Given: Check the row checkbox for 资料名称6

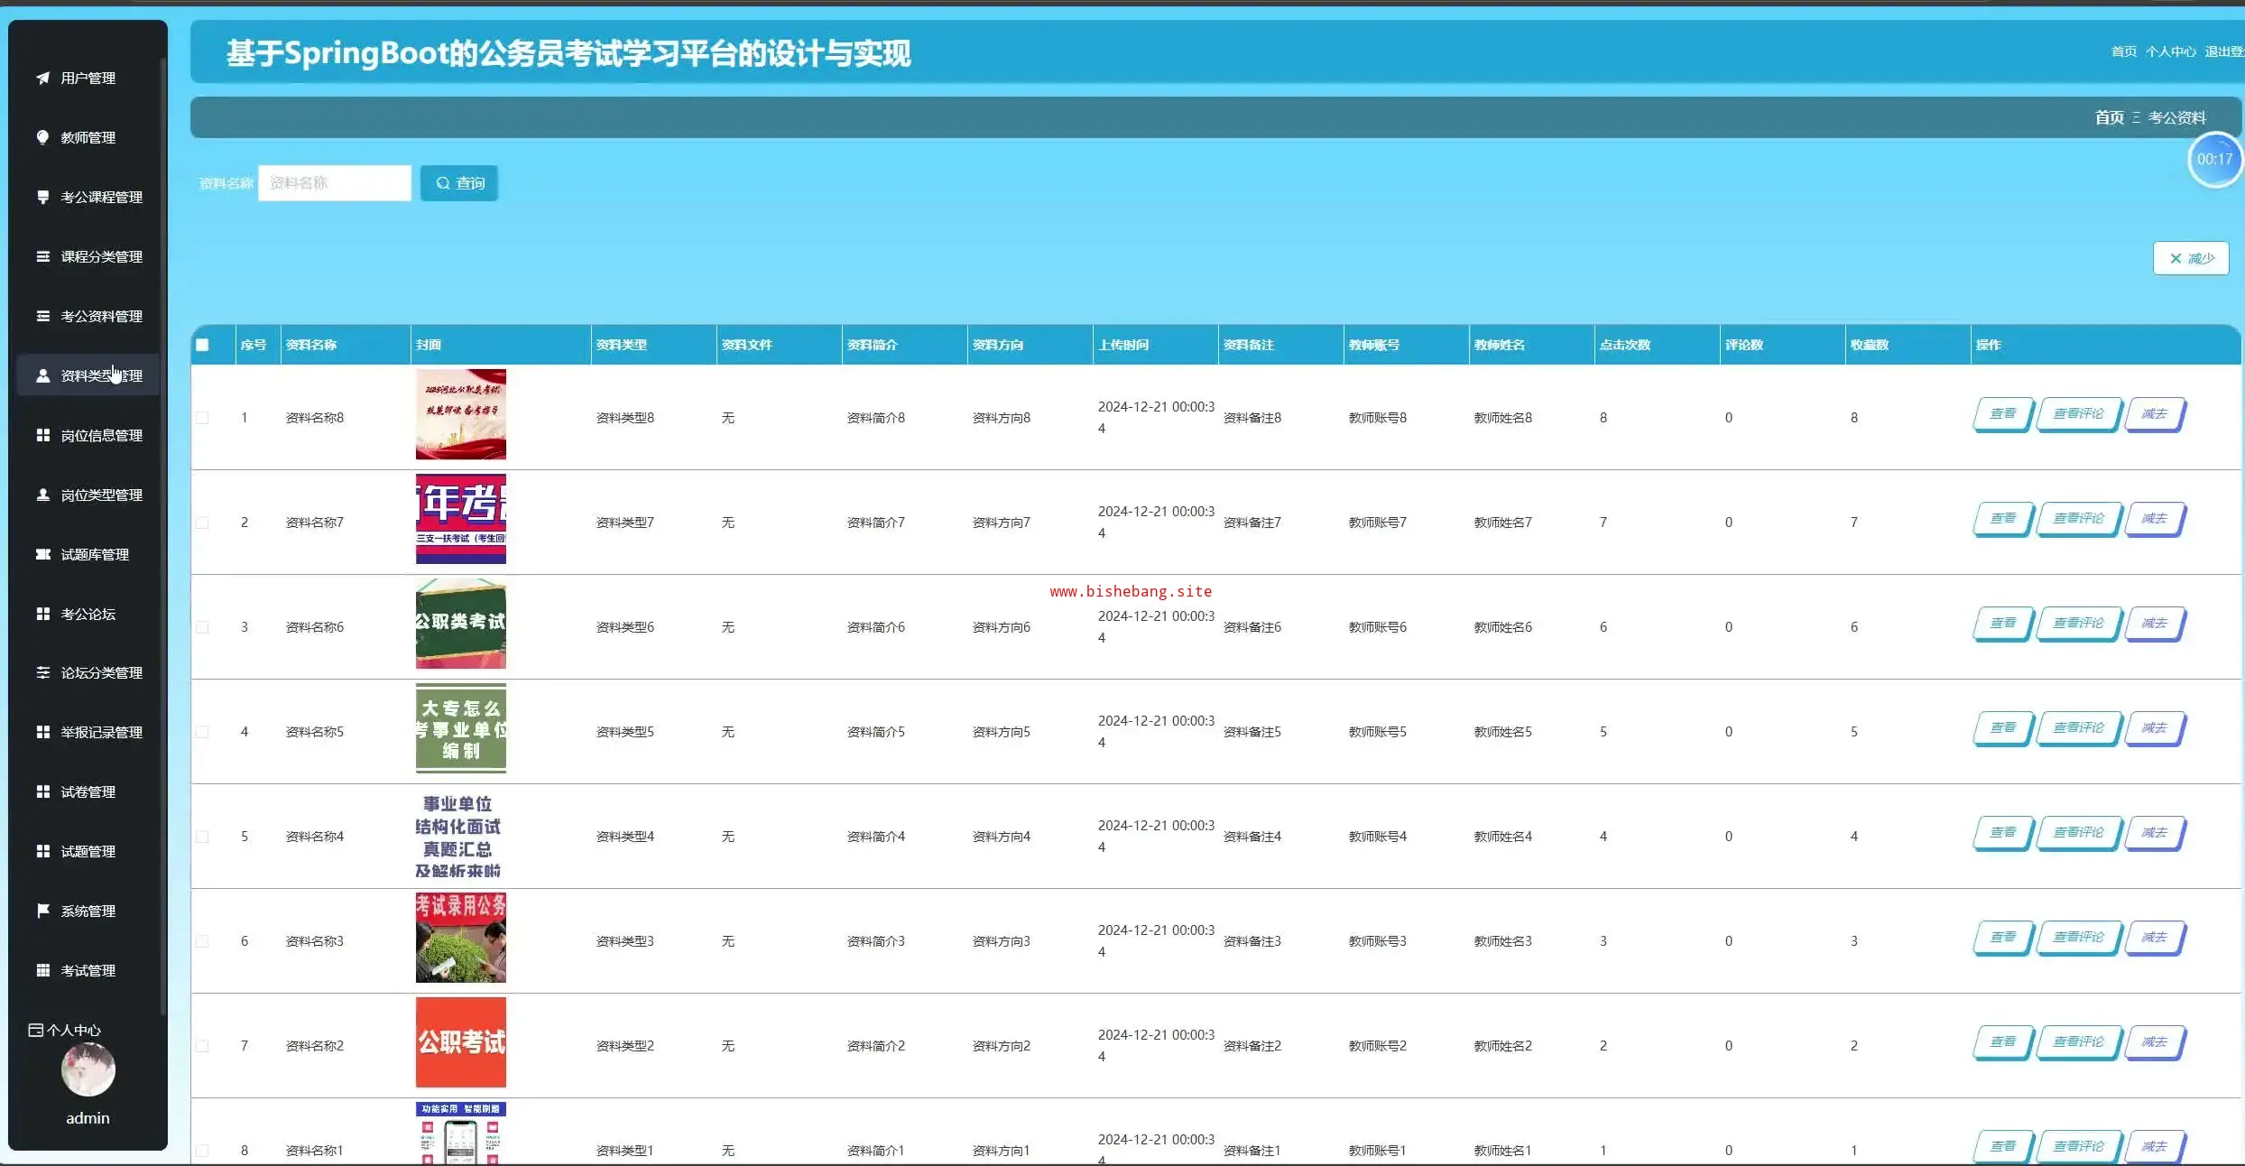Looking at the screenshot, I should pos(202,627).
